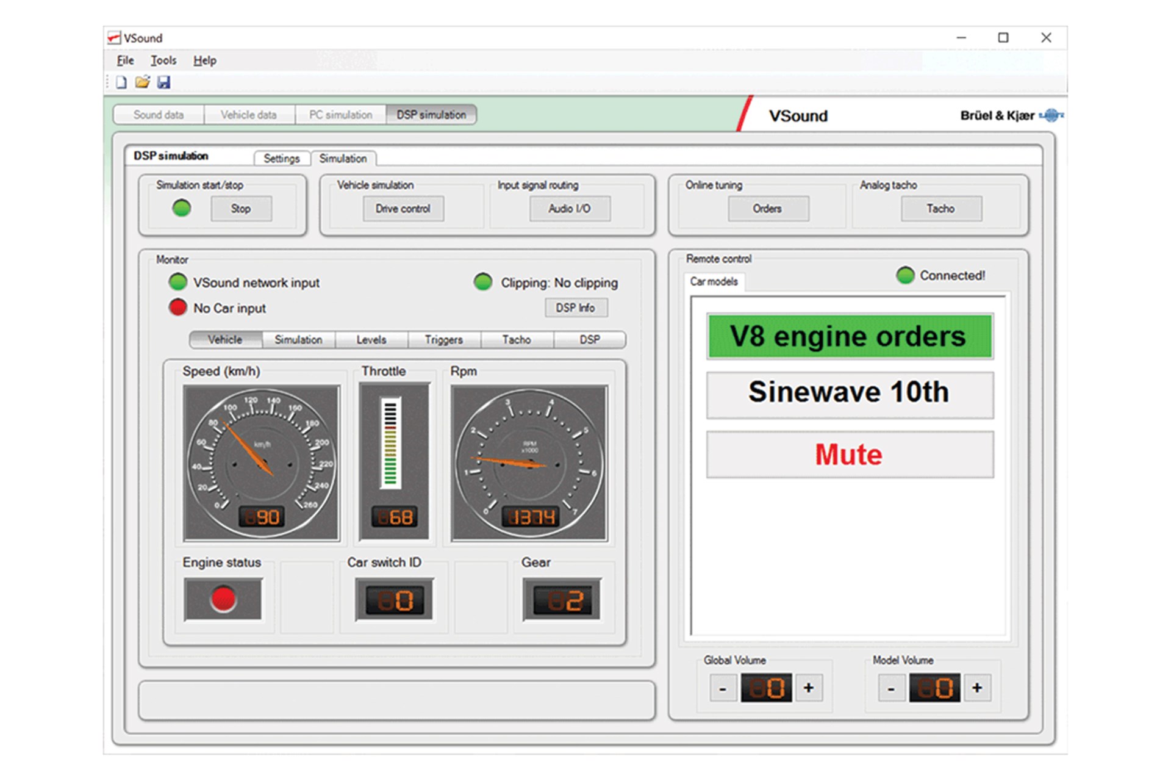Click the Speed gauge dial
This screenshot has width=1171, height=781.
[261, 462]
